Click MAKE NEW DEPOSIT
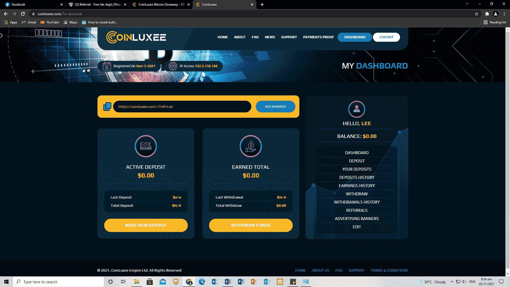Image resolution: width=510 pixels, height=287 pixels. point(146,225)
